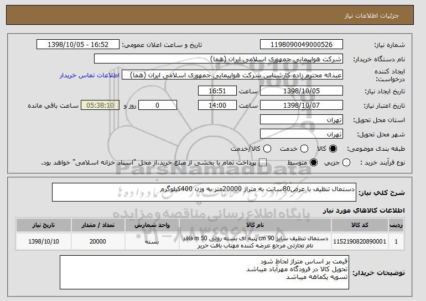Select the کالا/خدمت radio button
The image size is (426, 301).
point(267,149)
